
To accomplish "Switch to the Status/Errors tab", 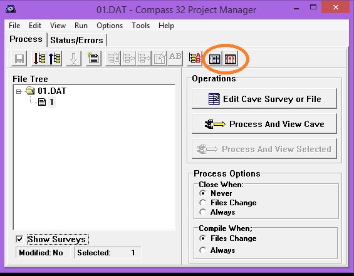I will tap(76, 40).
